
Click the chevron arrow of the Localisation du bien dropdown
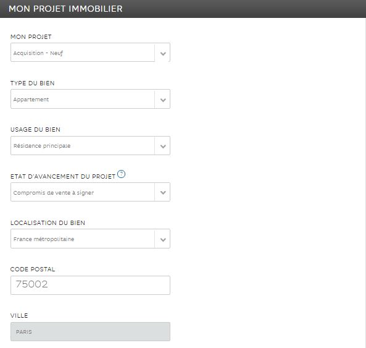(x=163, y=240)
